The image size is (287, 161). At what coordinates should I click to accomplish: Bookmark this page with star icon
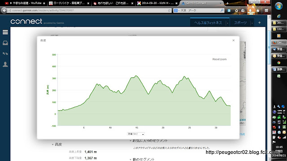coord(236,11)
